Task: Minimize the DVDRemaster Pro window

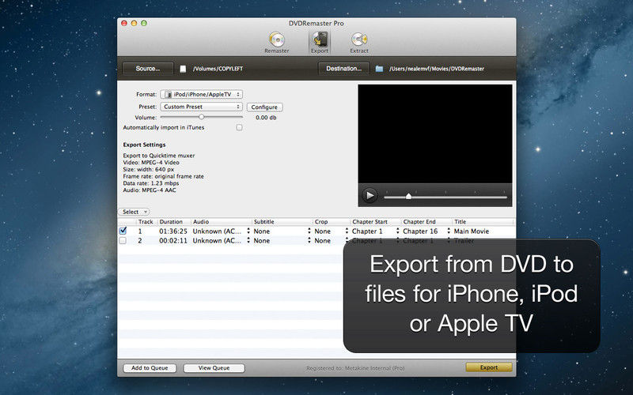Action: (135, 24)
